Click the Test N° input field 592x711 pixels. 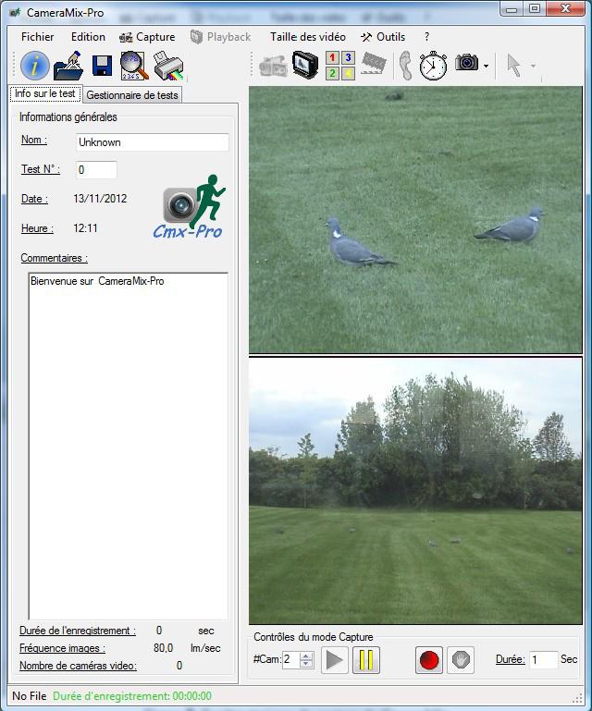(x=96, y=170)
